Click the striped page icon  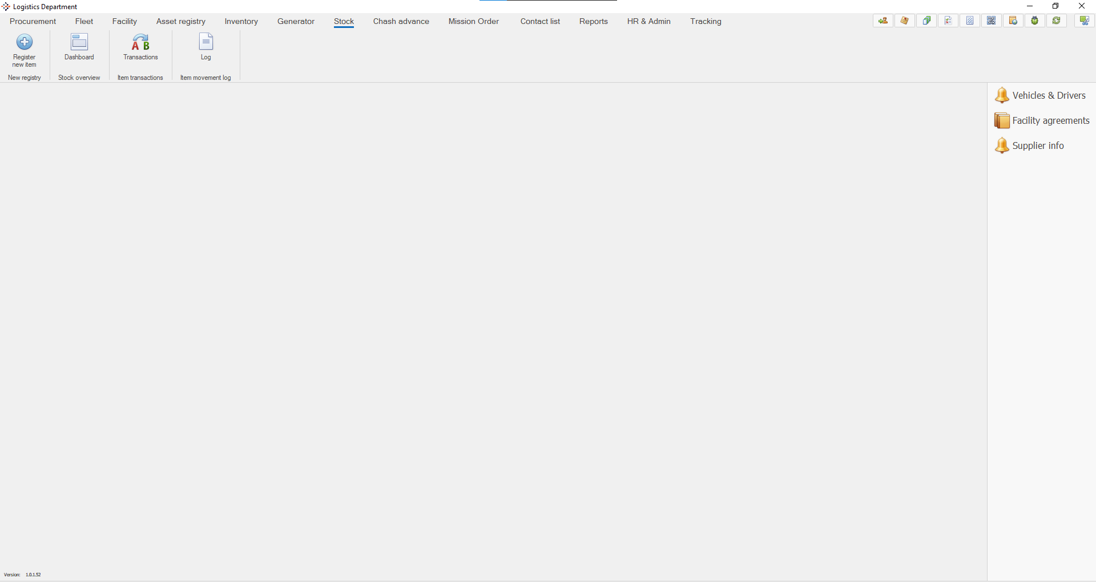970,21
